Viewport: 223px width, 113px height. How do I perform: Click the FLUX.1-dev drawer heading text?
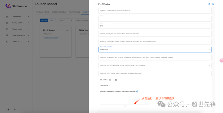104,4
